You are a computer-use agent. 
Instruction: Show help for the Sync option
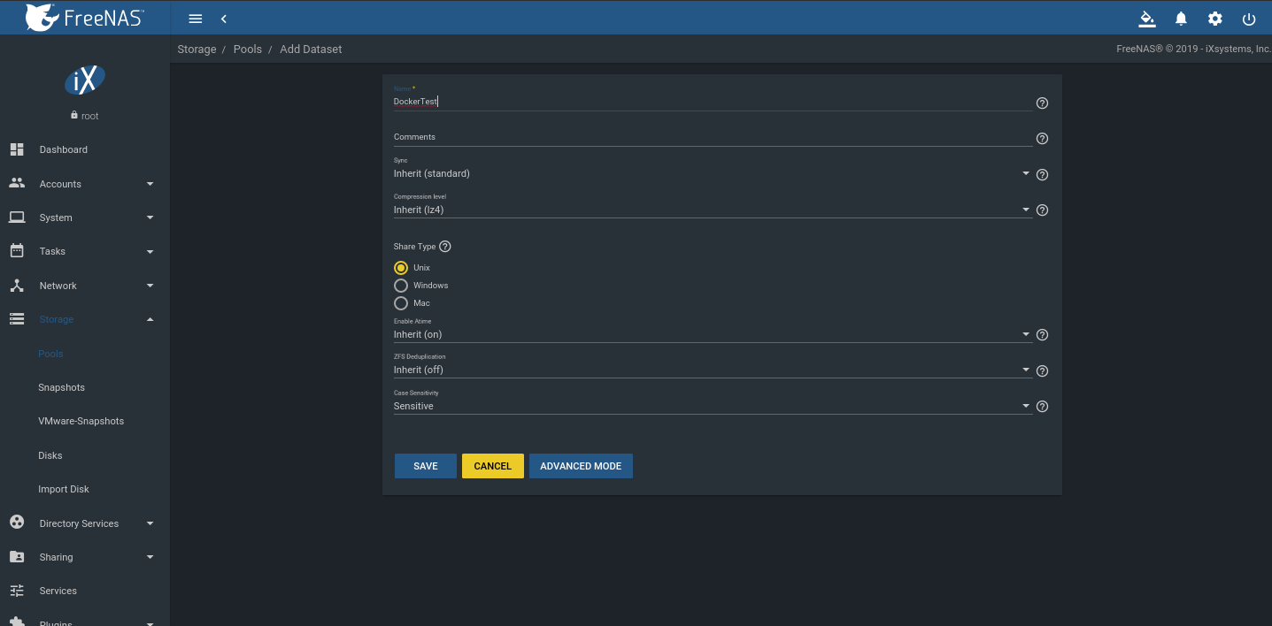pos(1042,175)
